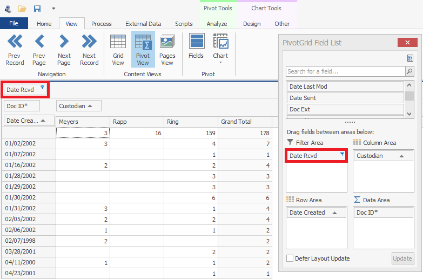
Task: Click the Next Page arrow icon
Action: [x=64, y=41]
